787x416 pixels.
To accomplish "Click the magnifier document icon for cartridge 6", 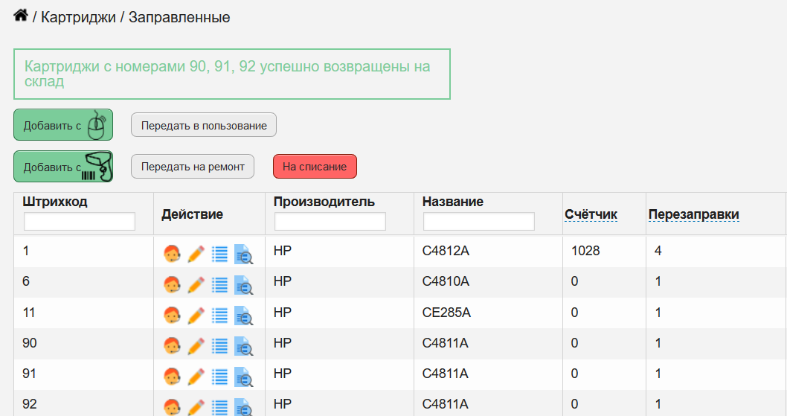I will point(243,285).
